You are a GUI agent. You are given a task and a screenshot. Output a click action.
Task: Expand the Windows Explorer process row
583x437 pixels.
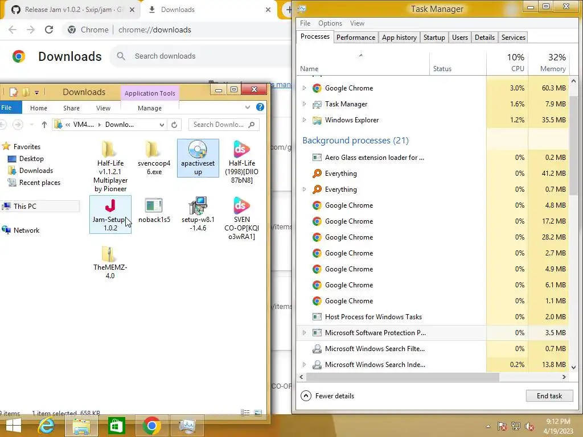tap(304, 120)
